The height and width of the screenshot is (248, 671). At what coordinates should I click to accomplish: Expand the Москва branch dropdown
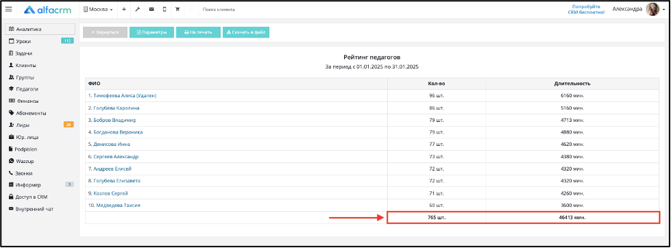[x=98, y=10]
